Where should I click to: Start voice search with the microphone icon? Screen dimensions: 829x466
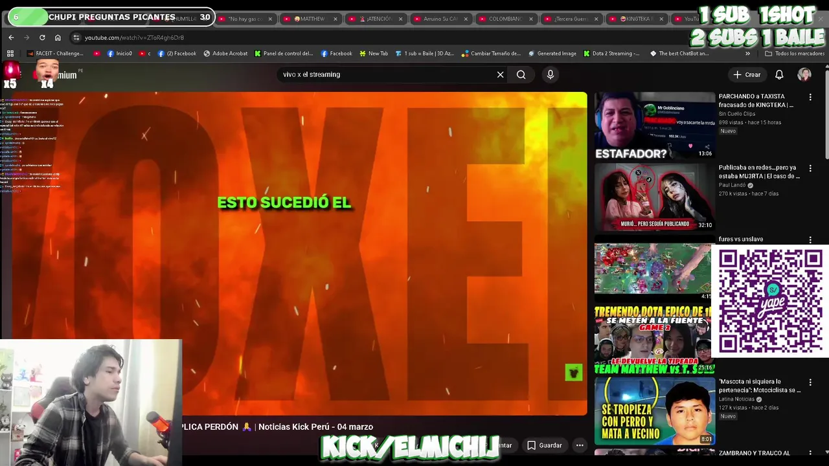(551, 74)
